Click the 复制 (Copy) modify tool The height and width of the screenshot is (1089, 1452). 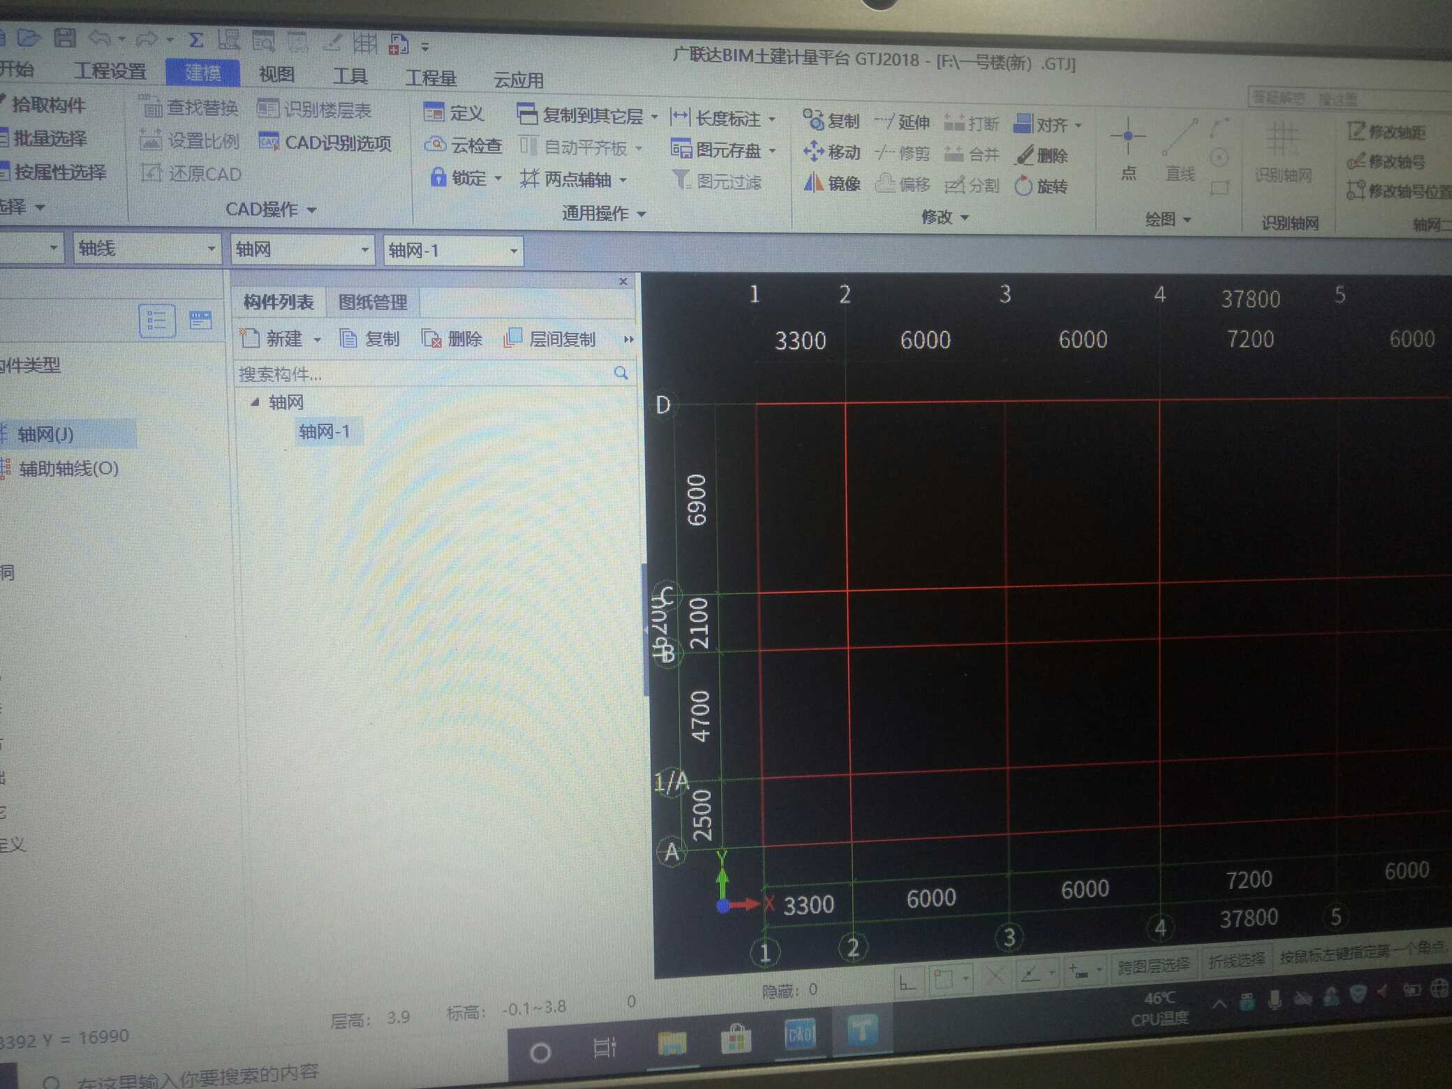click(x=831, y=121)
